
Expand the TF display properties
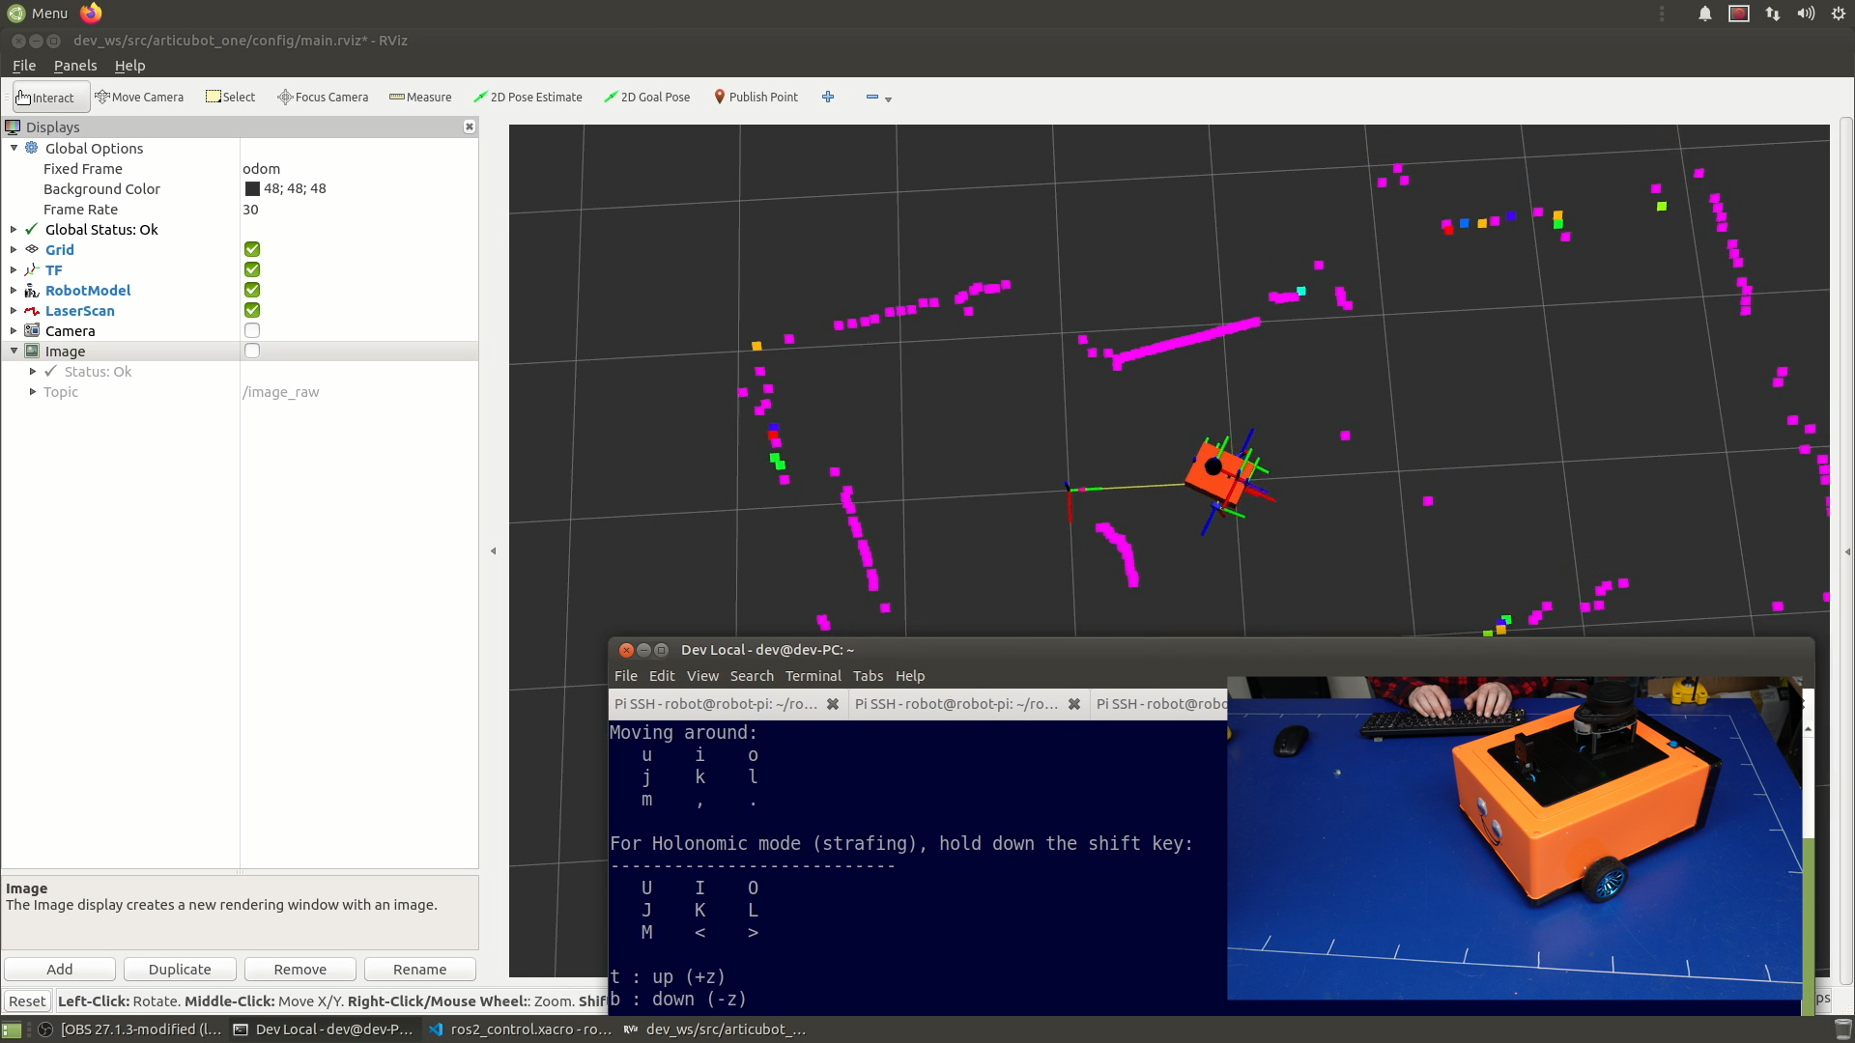pyautogui.click(x=14, y=269)
